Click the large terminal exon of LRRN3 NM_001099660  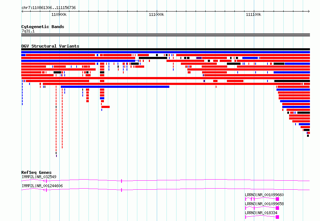coord(277,199)
